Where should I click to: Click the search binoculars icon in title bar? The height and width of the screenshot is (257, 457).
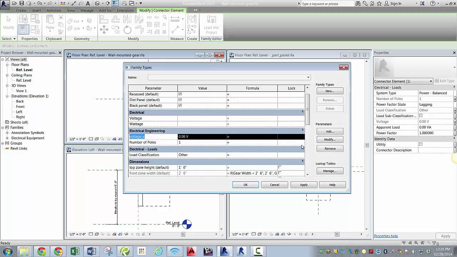pyautogui.click(x=358, y=4)
